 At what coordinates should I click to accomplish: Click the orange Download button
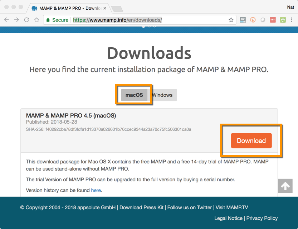coord(251,141)
